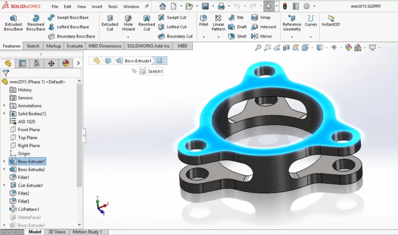The width and height of the screenshot is (398, 235).
Task: Choose the Lofted Cut tool
Action: pos(172,27)
